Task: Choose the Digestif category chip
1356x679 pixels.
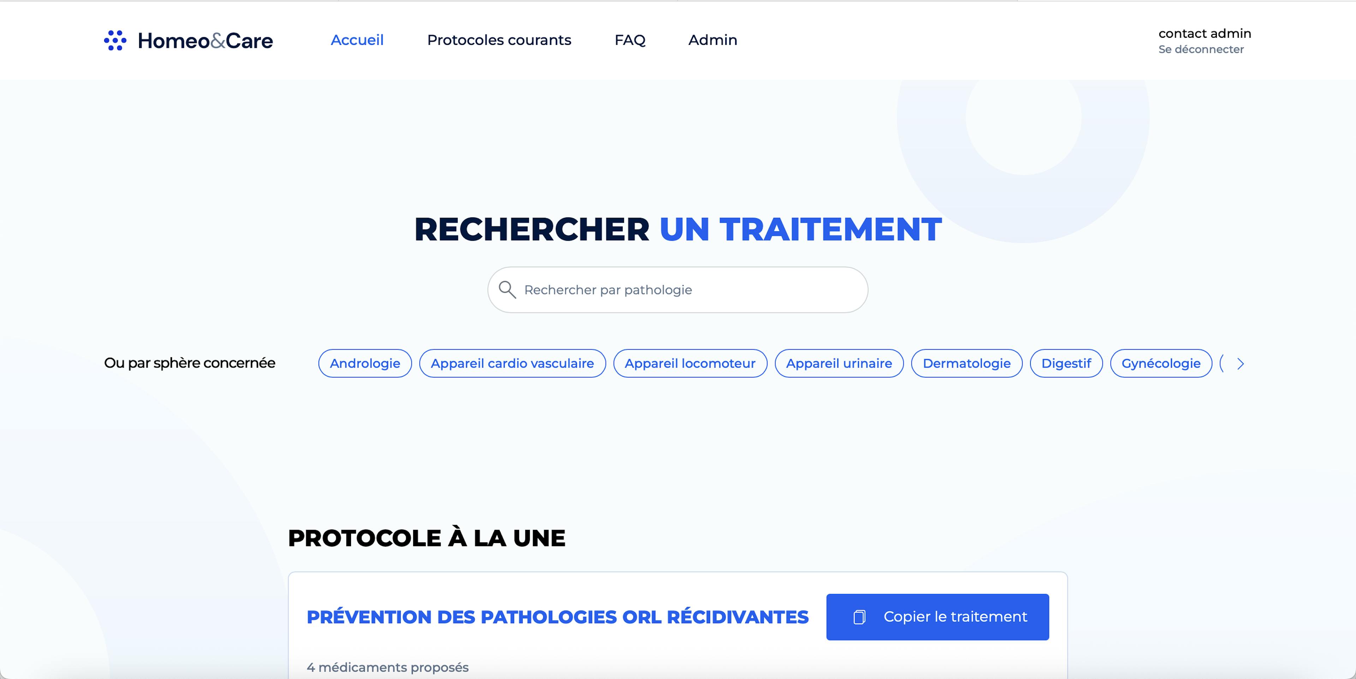Action: point(1066,363)
